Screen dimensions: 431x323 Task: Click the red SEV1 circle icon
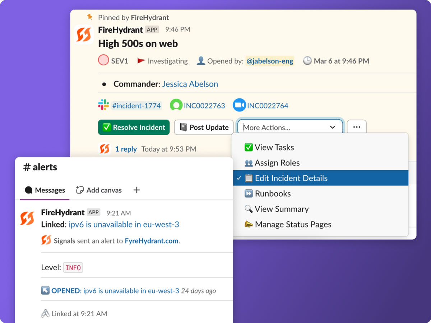coord(103,60)
